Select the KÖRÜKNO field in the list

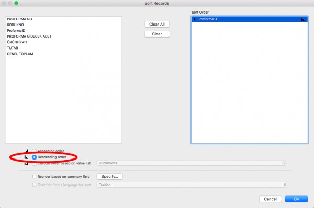click(15, 25)
